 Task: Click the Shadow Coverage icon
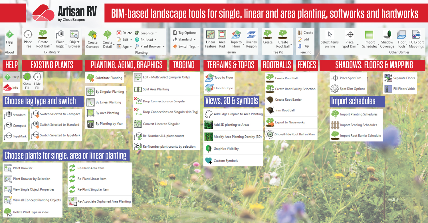click(387, 39)
